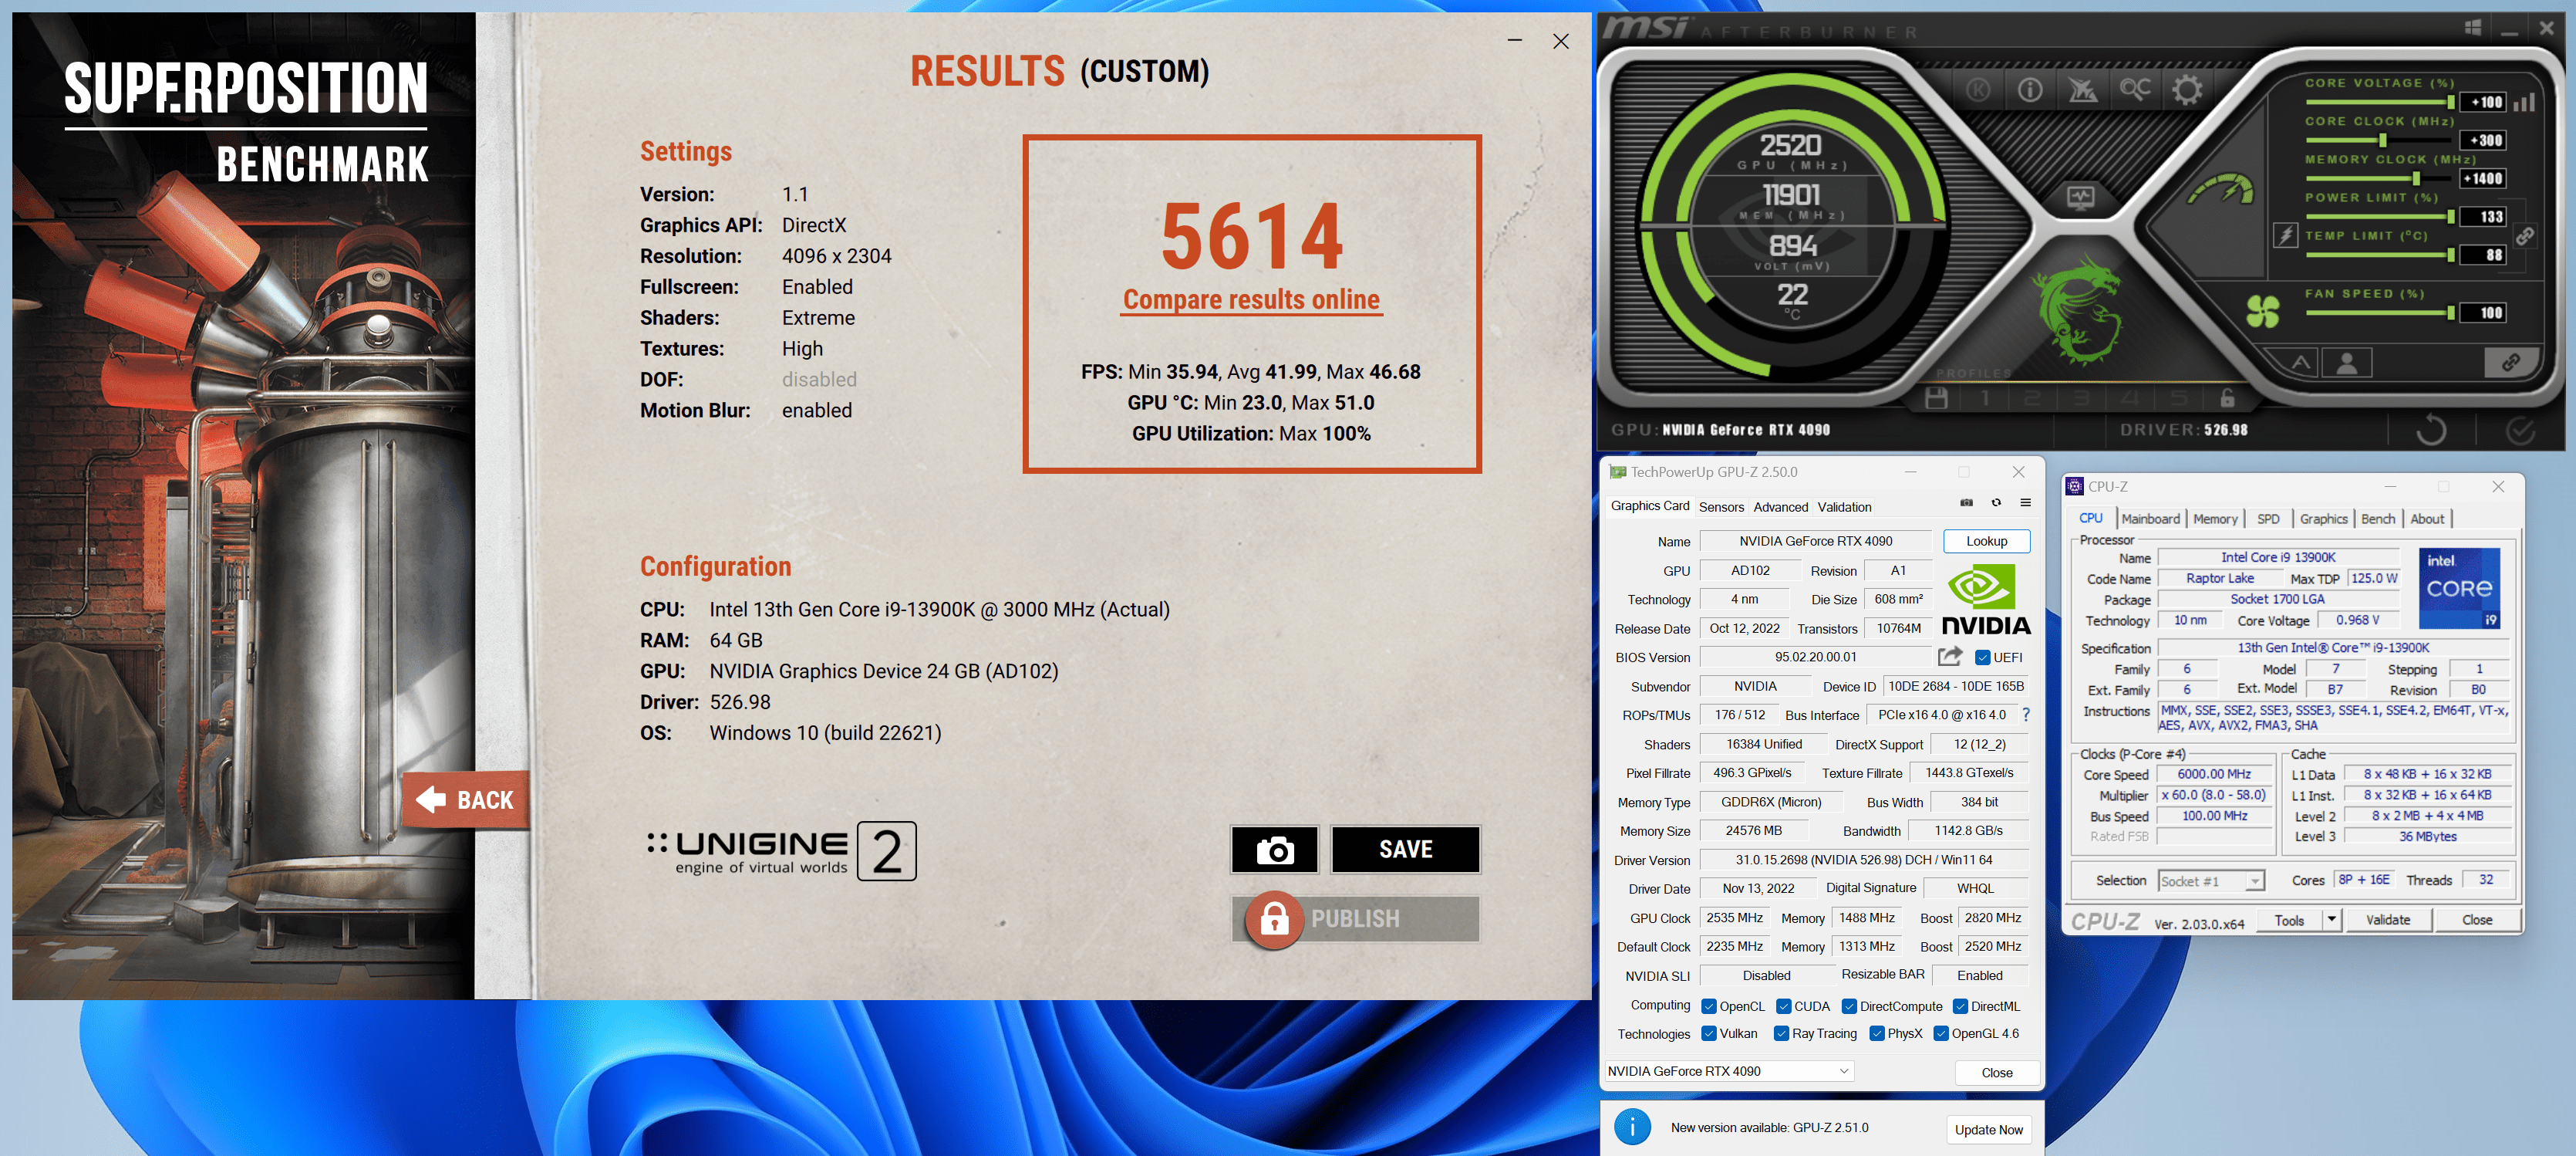Save profile with the floppy disk icon

pos(1936,398)
